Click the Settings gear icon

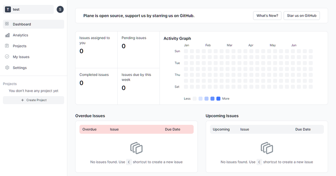[x=7, y=68]
